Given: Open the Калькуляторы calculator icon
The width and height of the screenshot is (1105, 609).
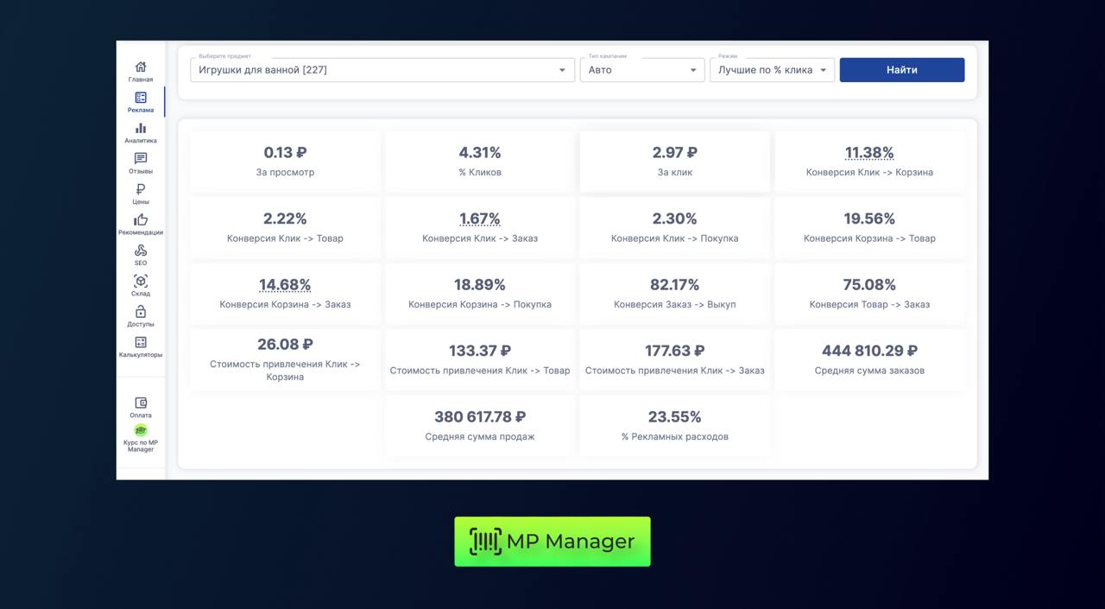Looking at the screenshot, I should coord(141,343).
